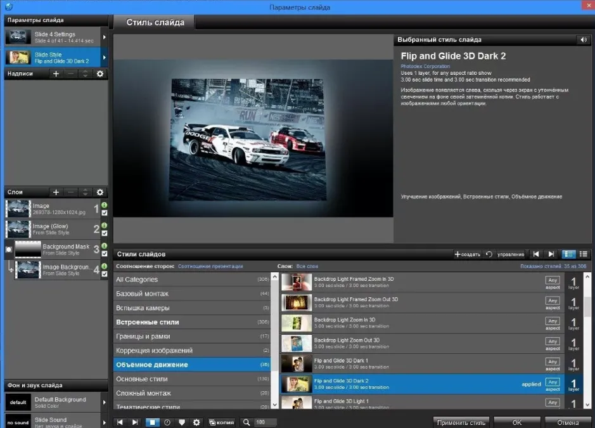Switch to detailed list view of styles

(568, 254)
